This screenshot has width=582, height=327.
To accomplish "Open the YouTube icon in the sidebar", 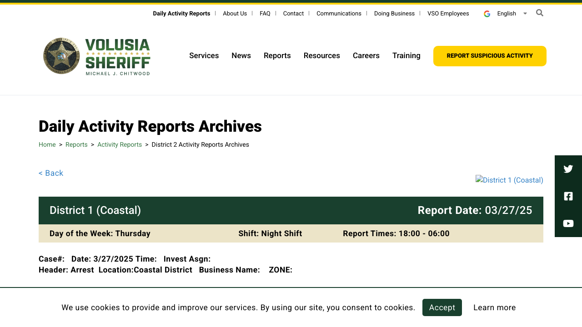I will coord(568,223).
